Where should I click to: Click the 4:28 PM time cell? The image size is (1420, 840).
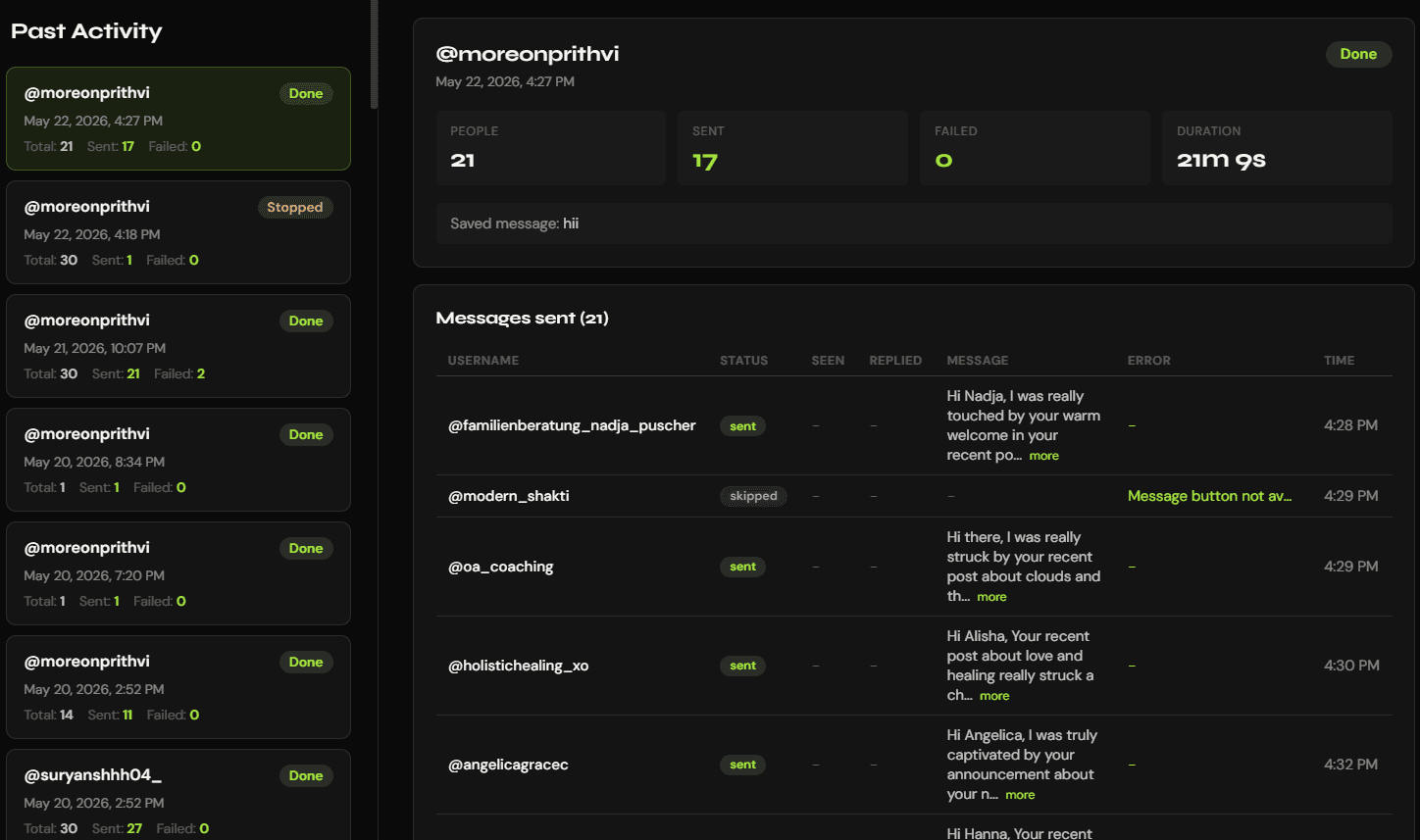[x=1351, y=425]
